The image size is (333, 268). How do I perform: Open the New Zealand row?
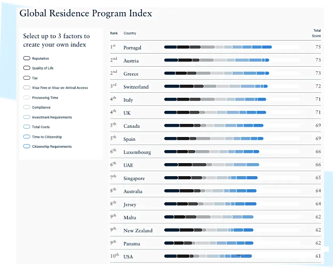tap(215, 230)
